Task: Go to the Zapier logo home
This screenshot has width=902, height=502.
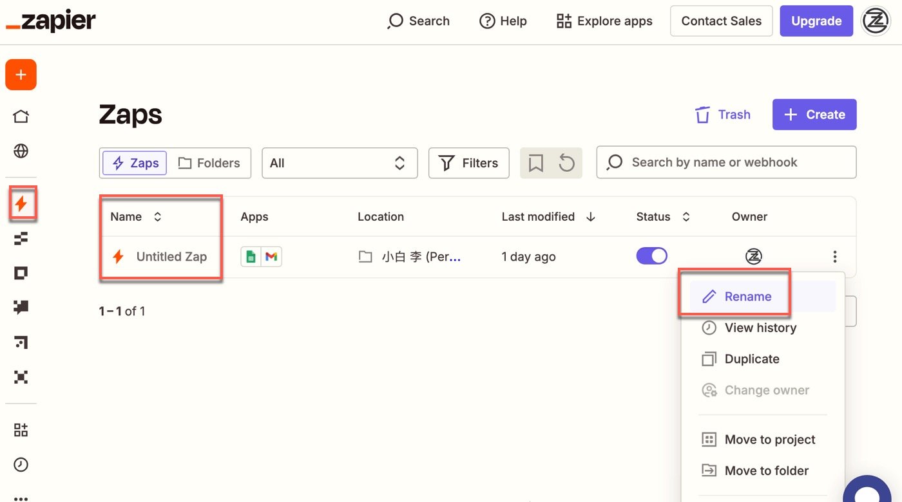Action: [x=51, y=21]
